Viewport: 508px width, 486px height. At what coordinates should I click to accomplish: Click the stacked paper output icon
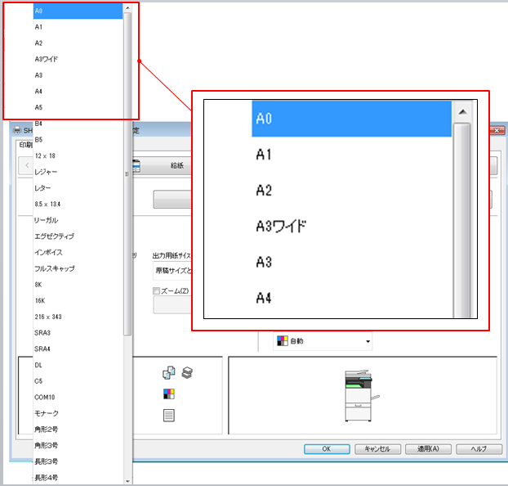[x=187, y=372]
